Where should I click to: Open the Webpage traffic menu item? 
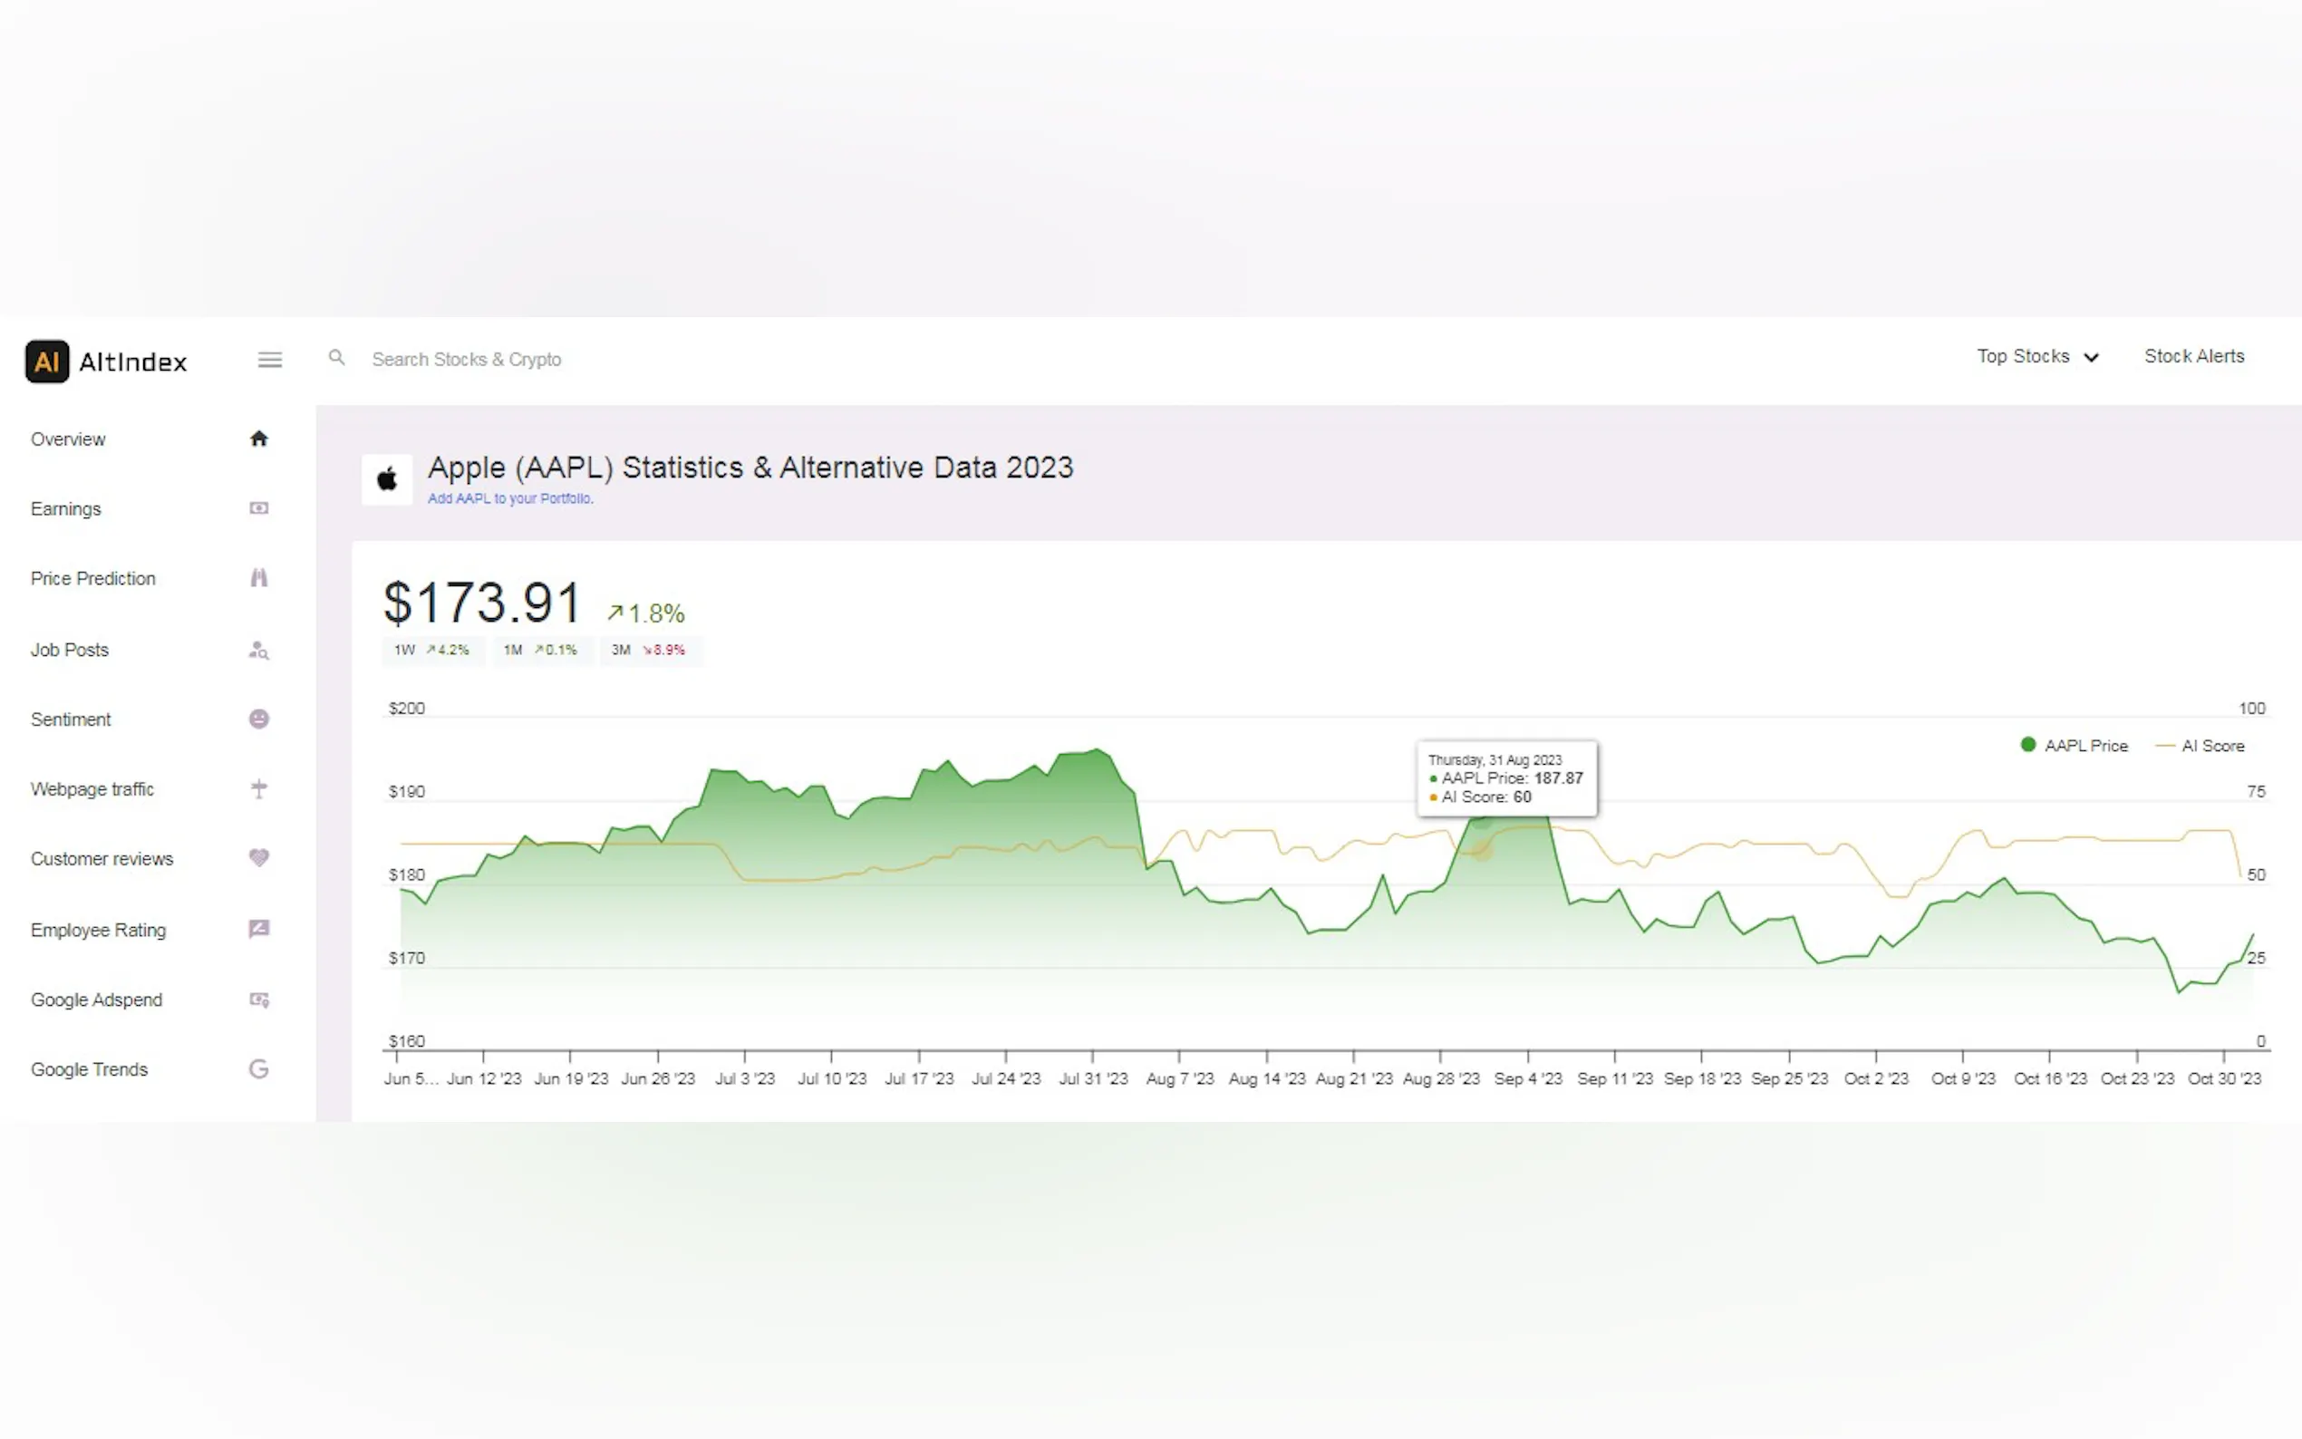point(92,789)
